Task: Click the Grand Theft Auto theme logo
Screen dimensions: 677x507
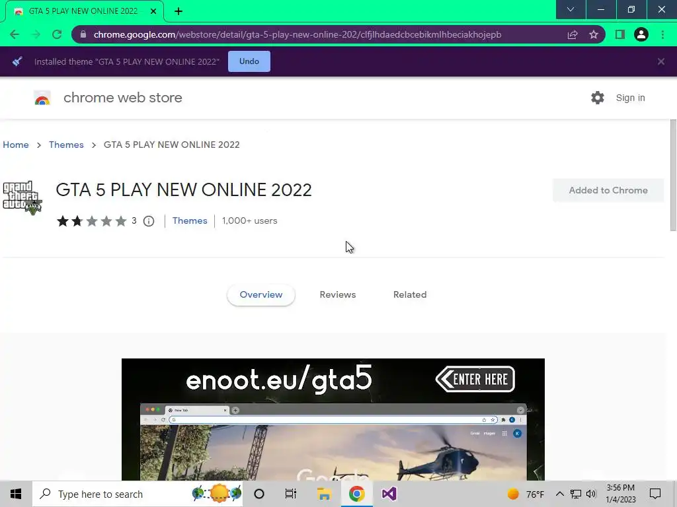Action: coord(22,198)
